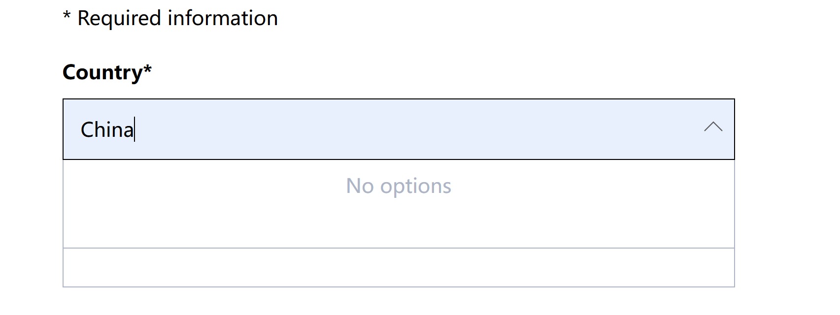
Task: Click the word information in the note
Action: pos(222,18)
